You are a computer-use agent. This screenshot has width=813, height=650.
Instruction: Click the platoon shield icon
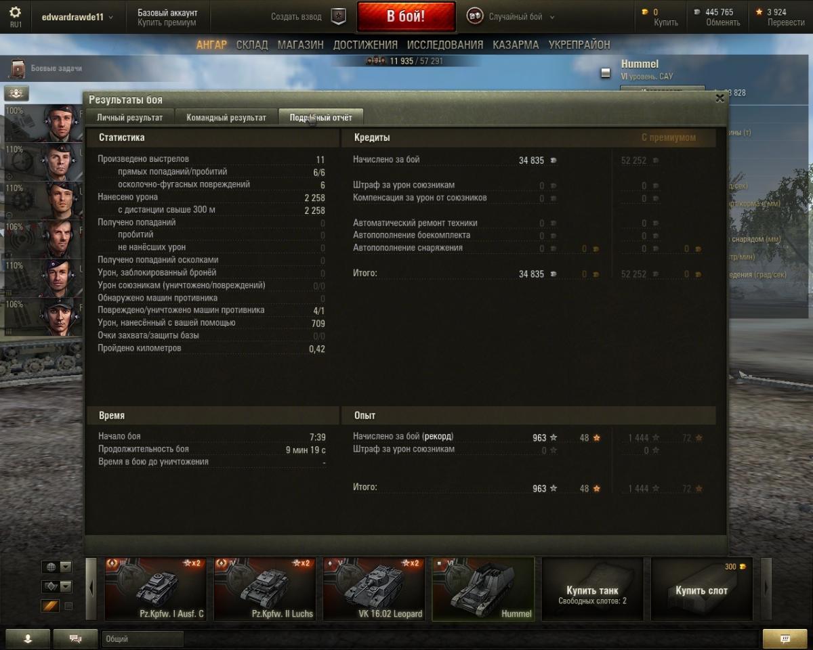(x=338, y=16)
